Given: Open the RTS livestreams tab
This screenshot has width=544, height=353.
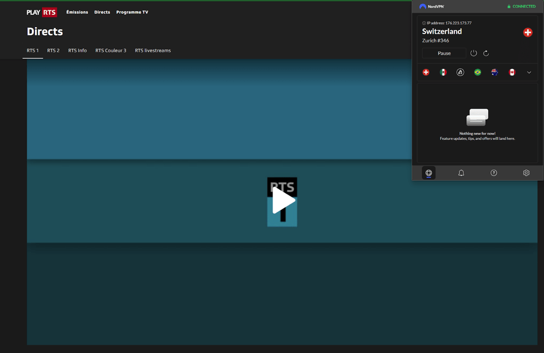Looking at the screenshot, I should point(152,50).
